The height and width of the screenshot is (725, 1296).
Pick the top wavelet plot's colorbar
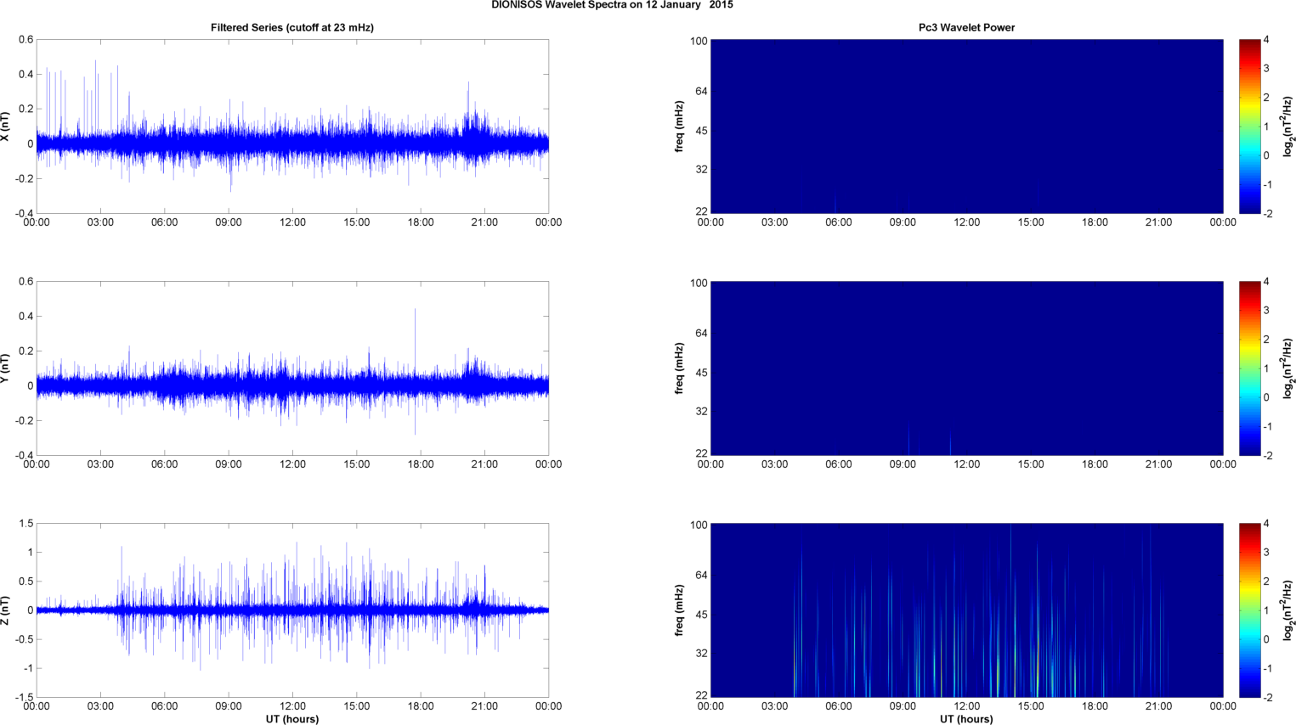click(1249, 126)
